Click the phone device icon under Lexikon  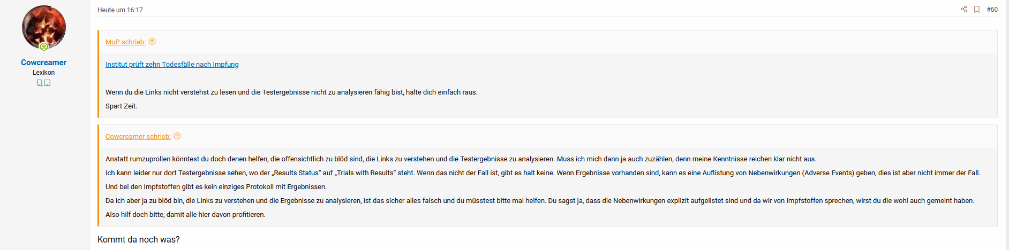coord(39,83)
